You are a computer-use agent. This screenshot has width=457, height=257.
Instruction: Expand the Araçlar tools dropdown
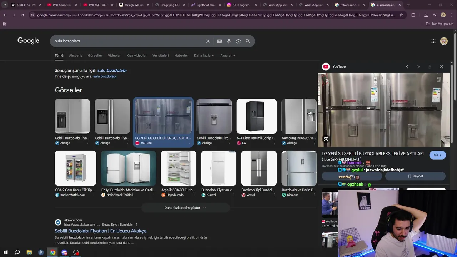pos(228,56)
